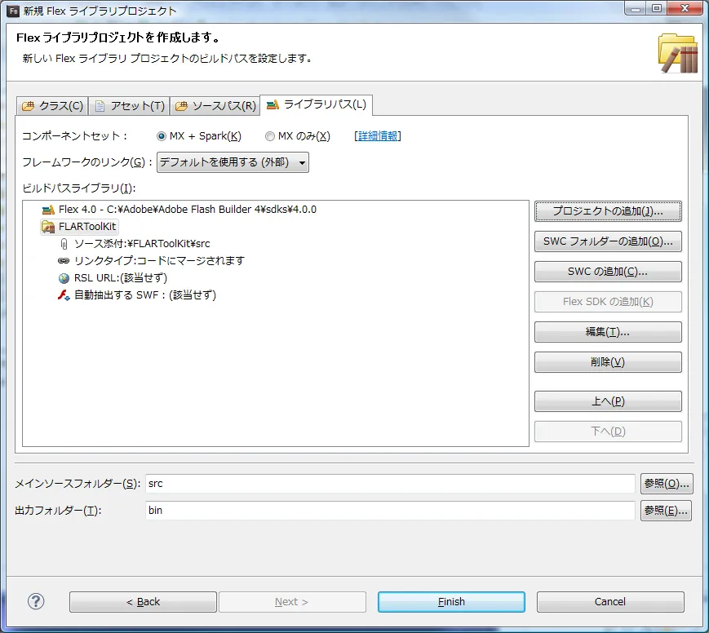Screen dimensions: 709x633
Task: Select the MX のみ radio button
Action: (270, 136)
